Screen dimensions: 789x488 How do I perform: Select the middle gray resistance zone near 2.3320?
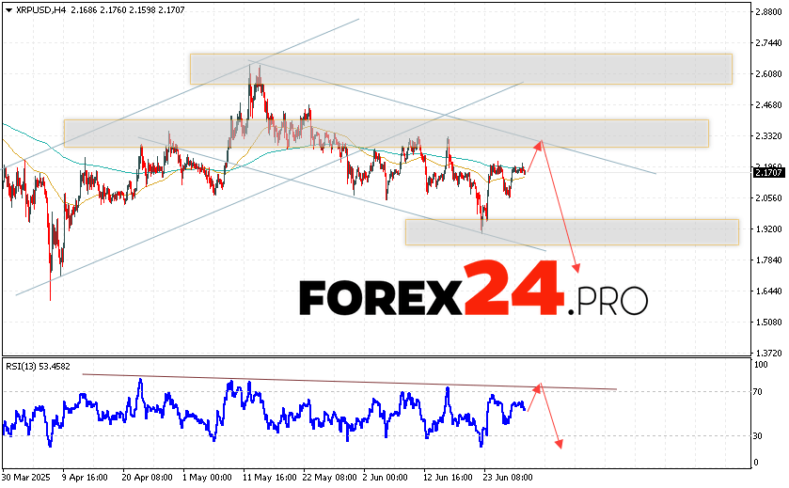click(x=386, y=133)
